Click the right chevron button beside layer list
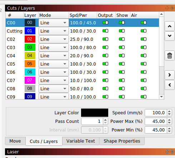 pyautogui.click(x=170, y=75)
